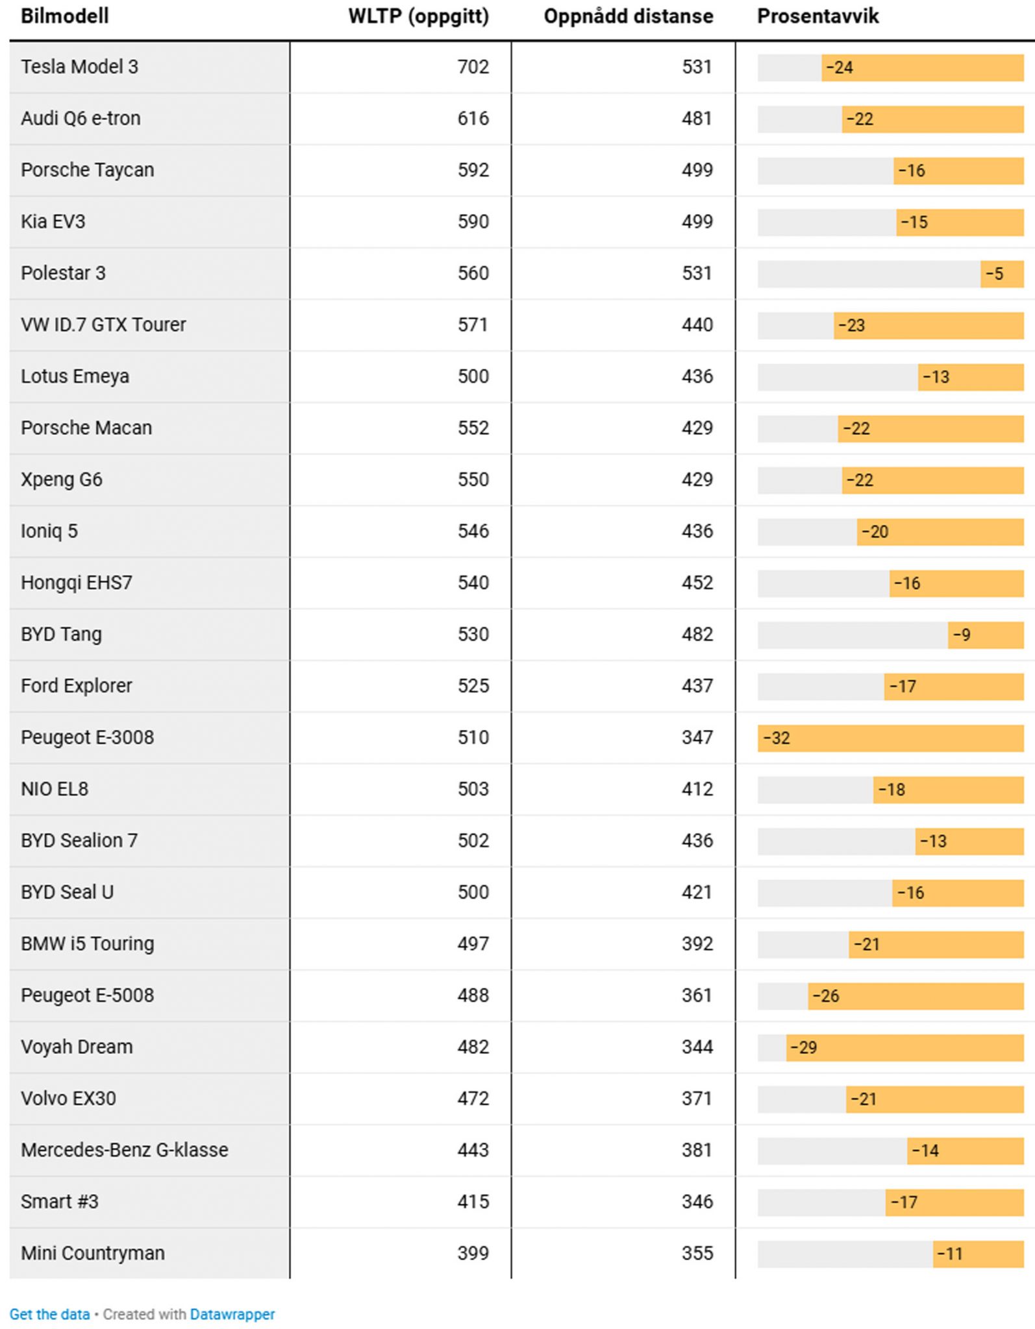1035x1329 pixels.
Task: Select the Voyah Dream -29 bar
Action: 904,1047
